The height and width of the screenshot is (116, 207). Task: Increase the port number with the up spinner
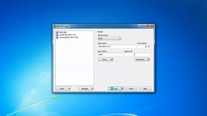(x=149, y=46)
